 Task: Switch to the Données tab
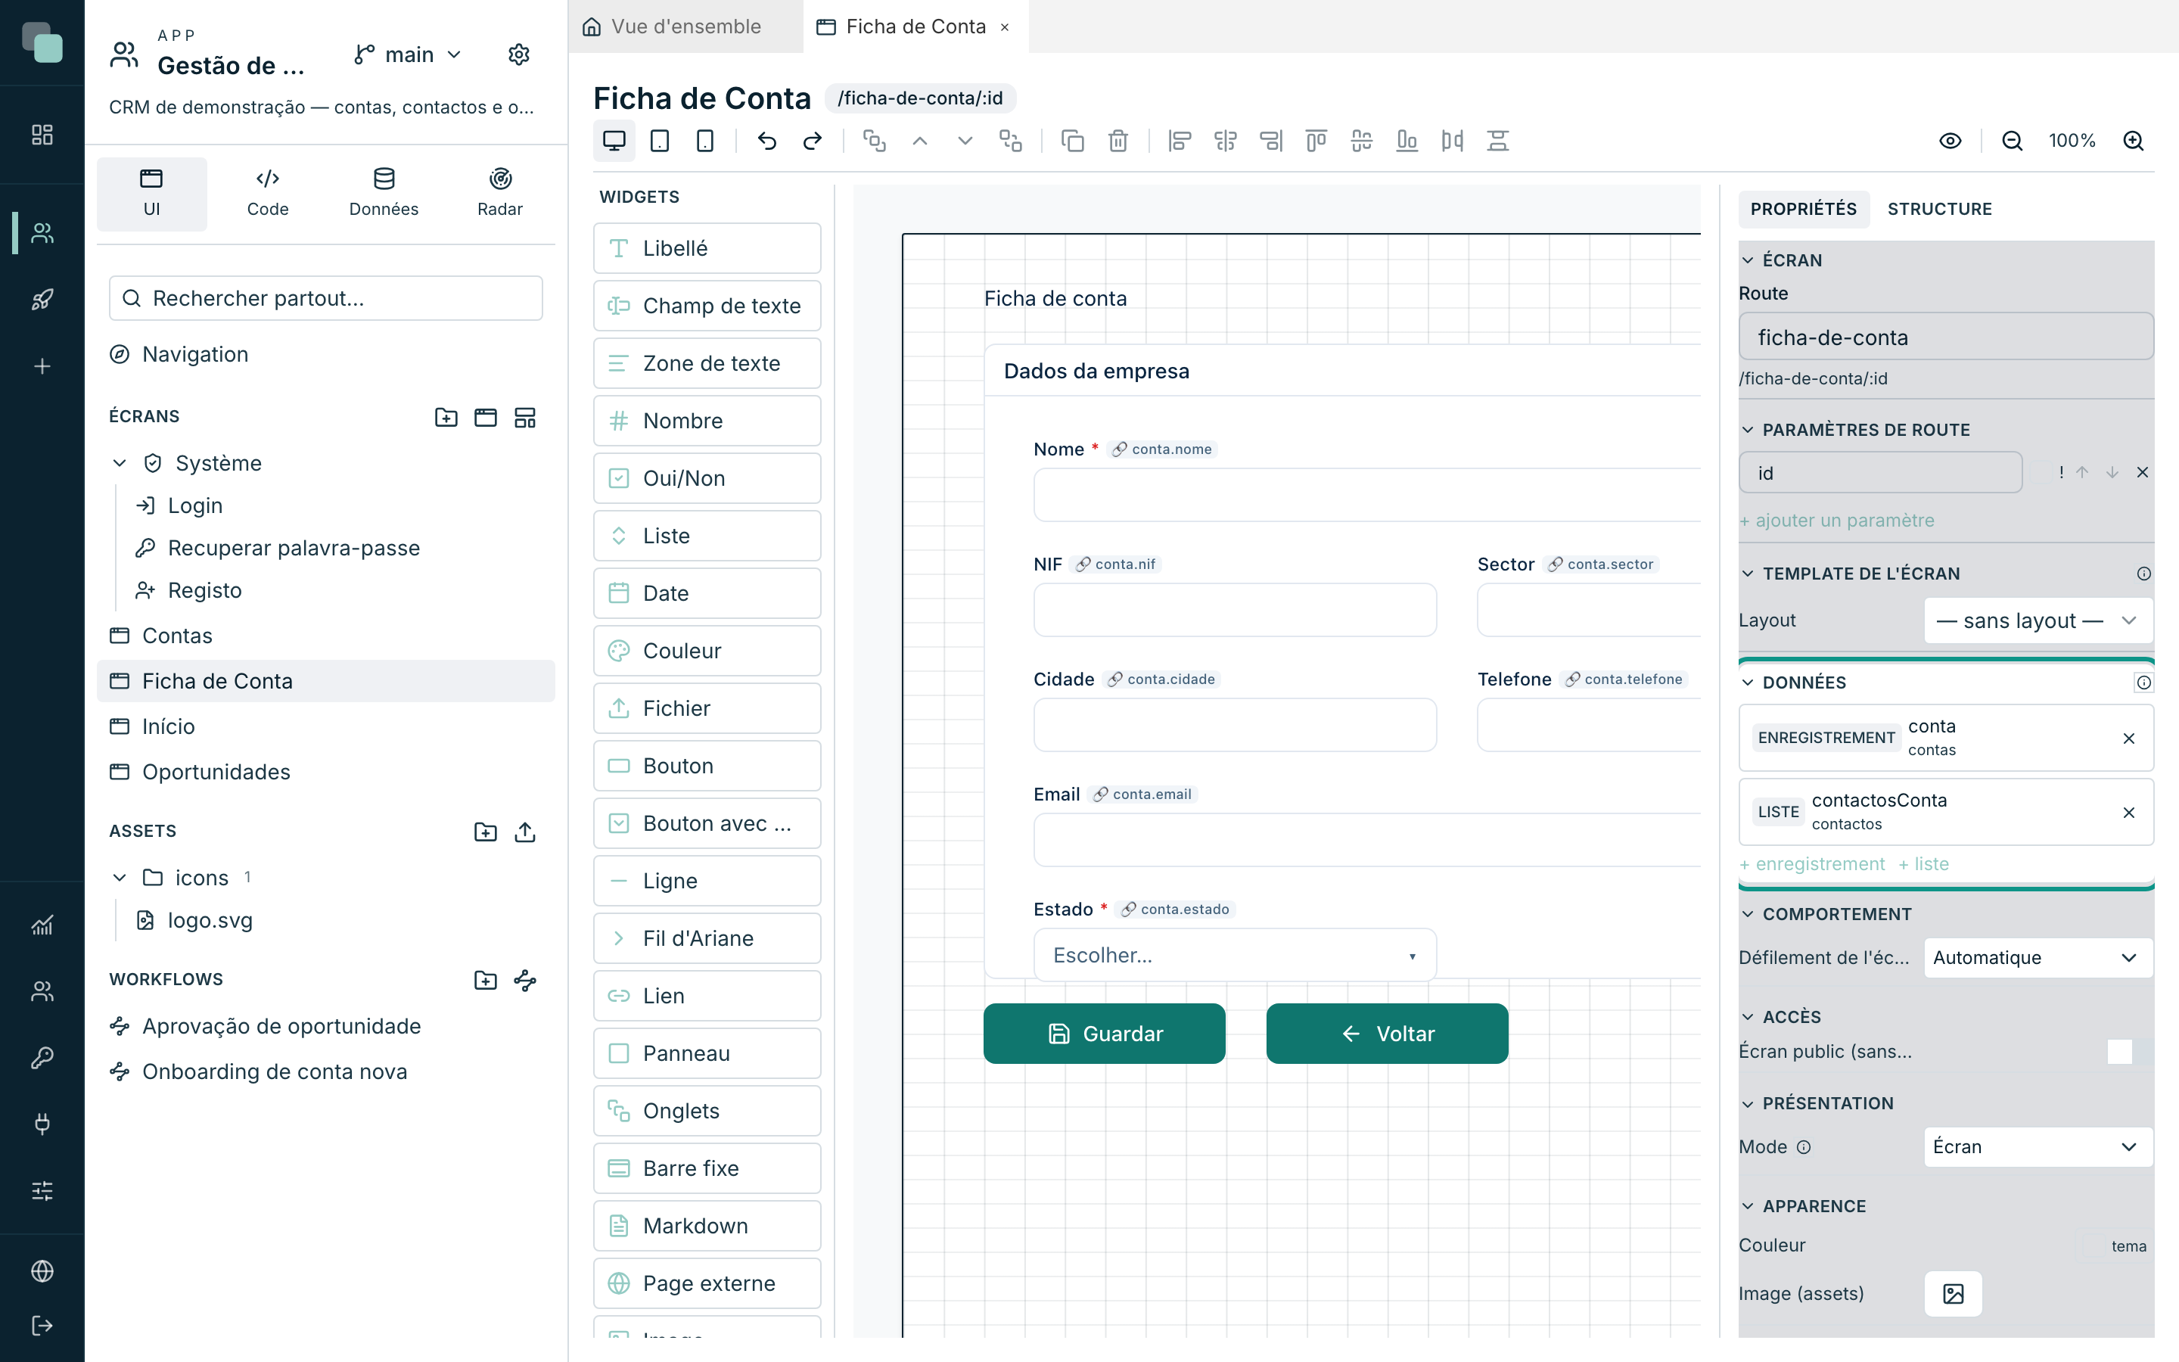click(384, 194)
